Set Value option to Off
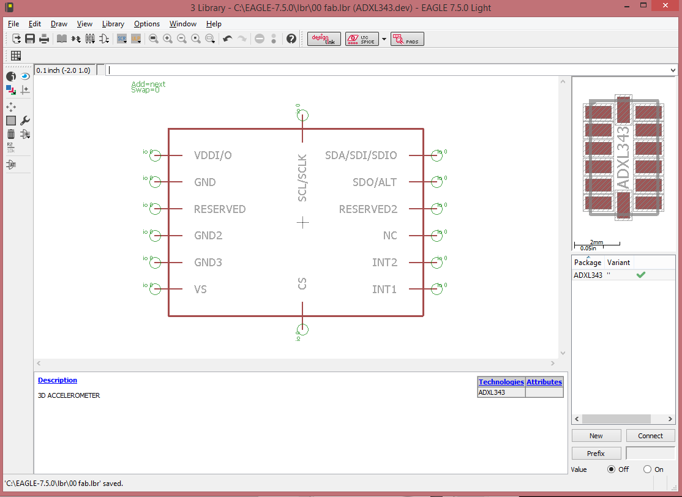 coord(611,469)
